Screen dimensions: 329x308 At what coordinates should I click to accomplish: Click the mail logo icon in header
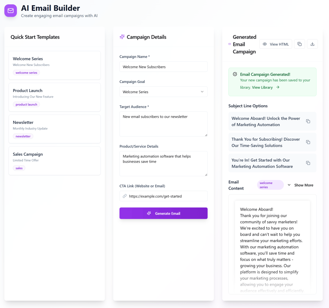point(11,11)
